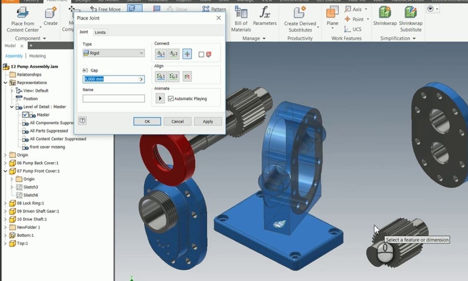Select All Parts Suppressed level

48,131
